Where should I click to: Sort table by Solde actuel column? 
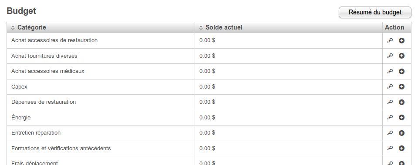tap(224, 27)
